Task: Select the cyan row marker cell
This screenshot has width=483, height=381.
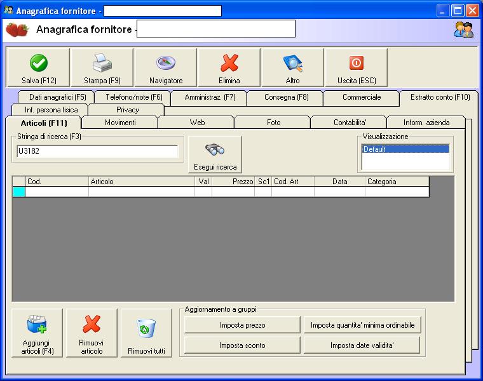Action: (x=19, y=192)
